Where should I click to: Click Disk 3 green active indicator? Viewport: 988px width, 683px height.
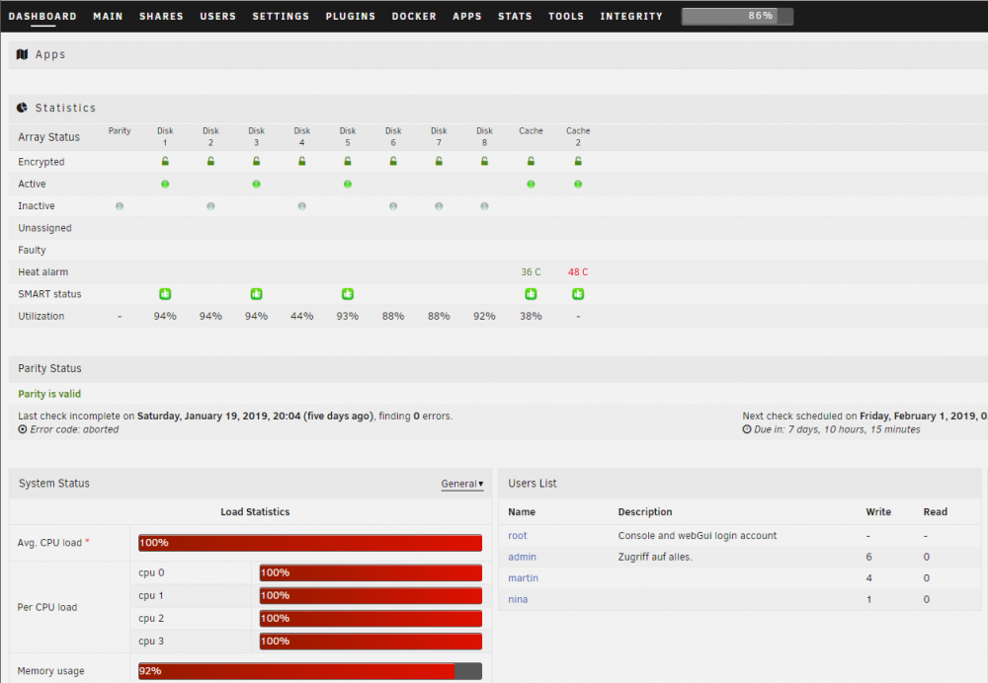click(x=257, y=184)
